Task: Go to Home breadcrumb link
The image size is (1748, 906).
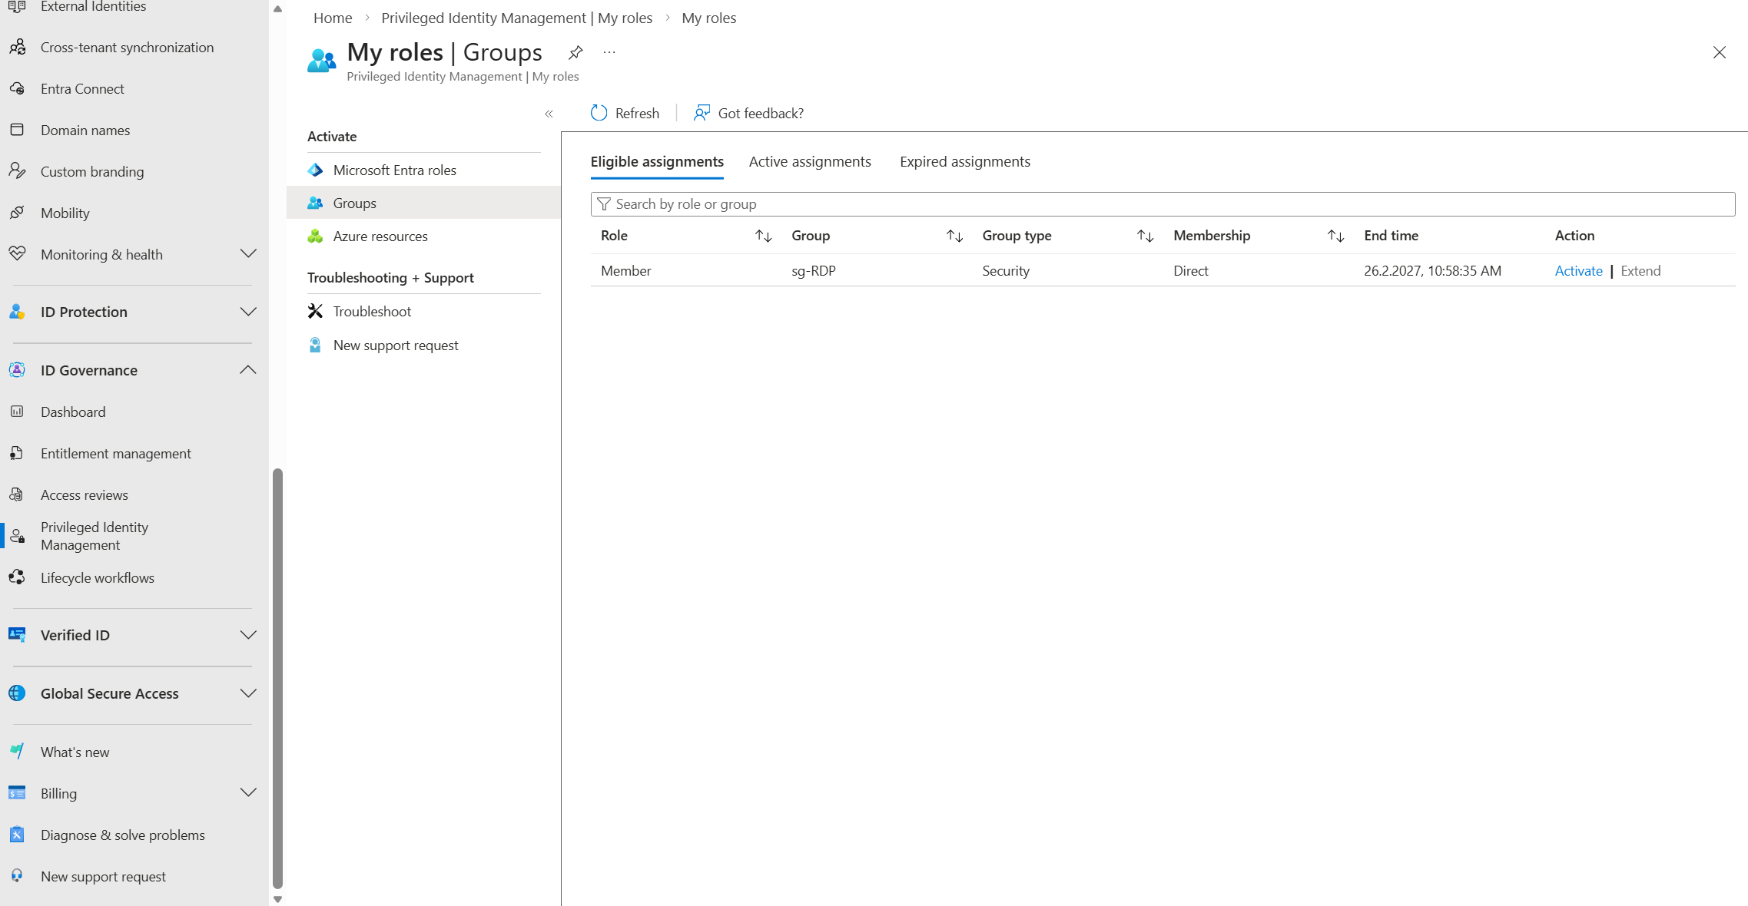Action: 332,18
